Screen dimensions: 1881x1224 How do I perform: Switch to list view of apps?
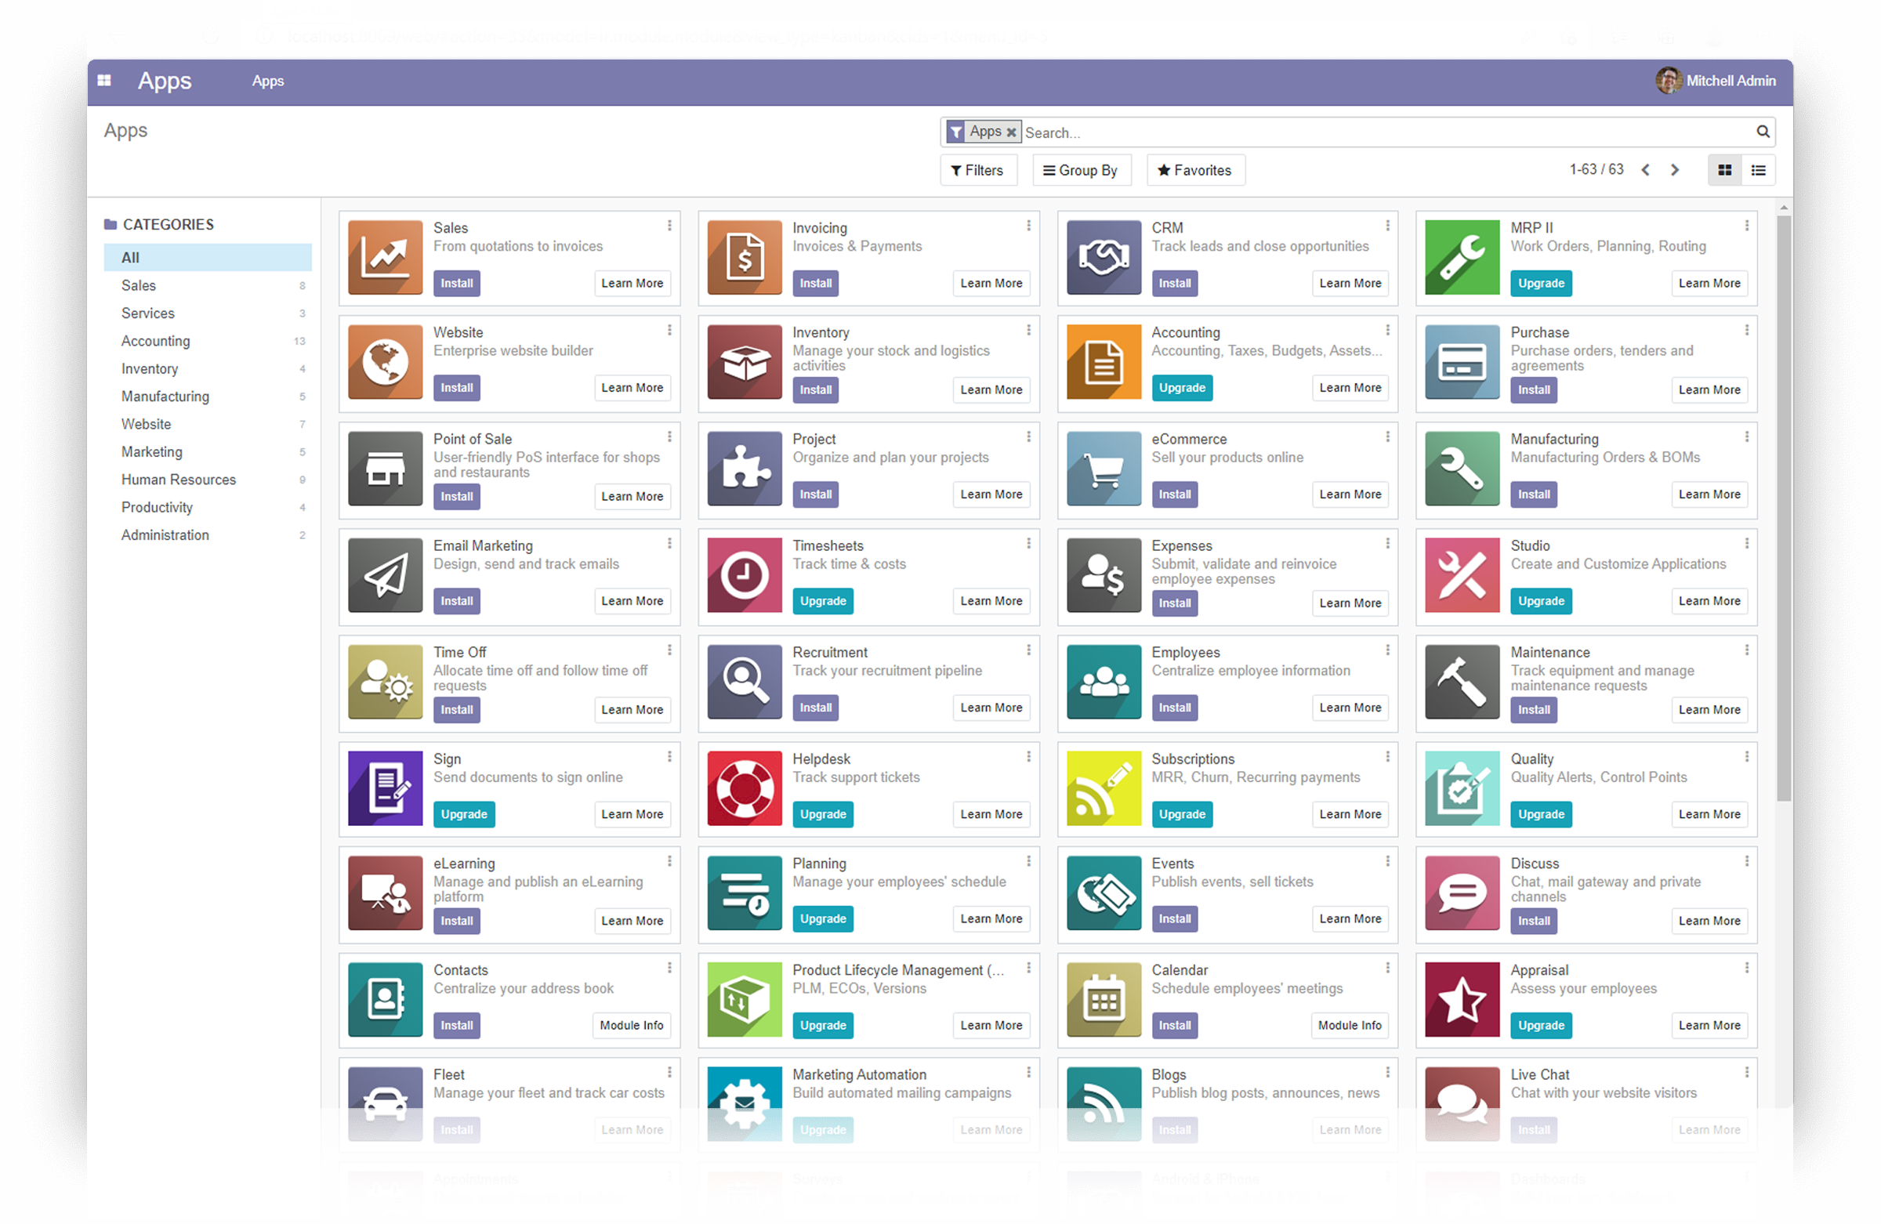pos(1758,169)
